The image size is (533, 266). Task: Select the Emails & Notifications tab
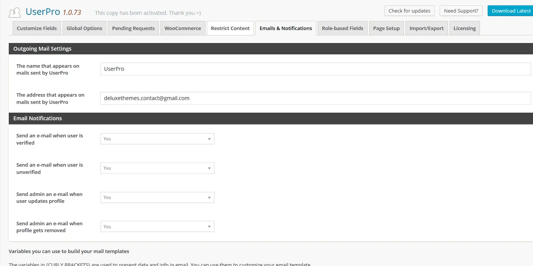click(286, 28)
